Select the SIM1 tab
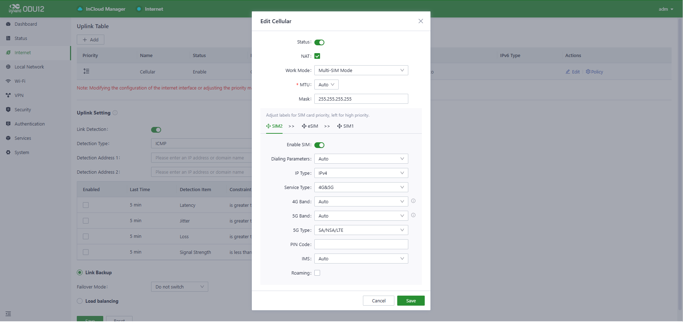683x322 pixels. [x=345, y=126]
